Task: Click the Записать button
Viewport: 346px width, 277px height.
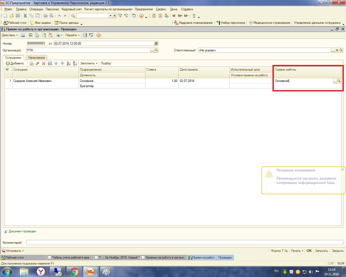Action: coord(321,251)
